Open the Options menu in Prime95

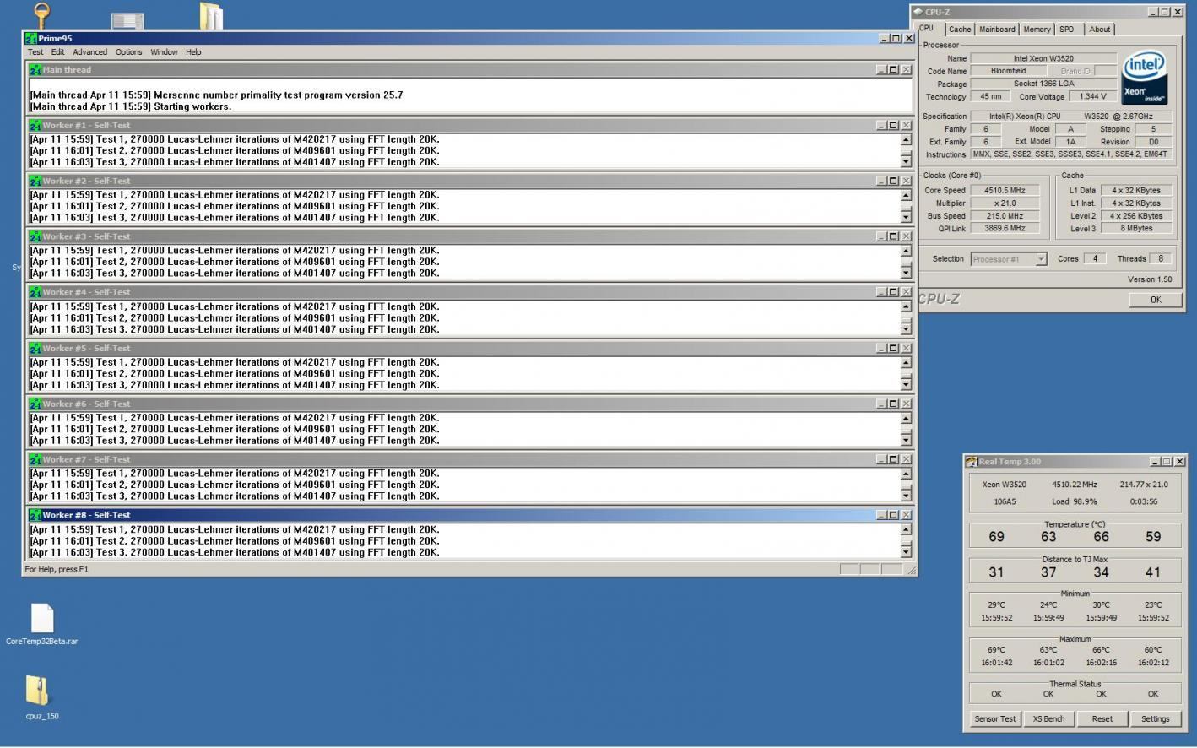[128, 52]
